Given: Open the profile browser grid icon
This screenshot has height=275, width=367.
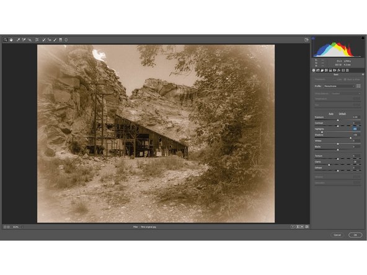Looking at the screenshot, I should pyautogui.click(x=358, y=86).
